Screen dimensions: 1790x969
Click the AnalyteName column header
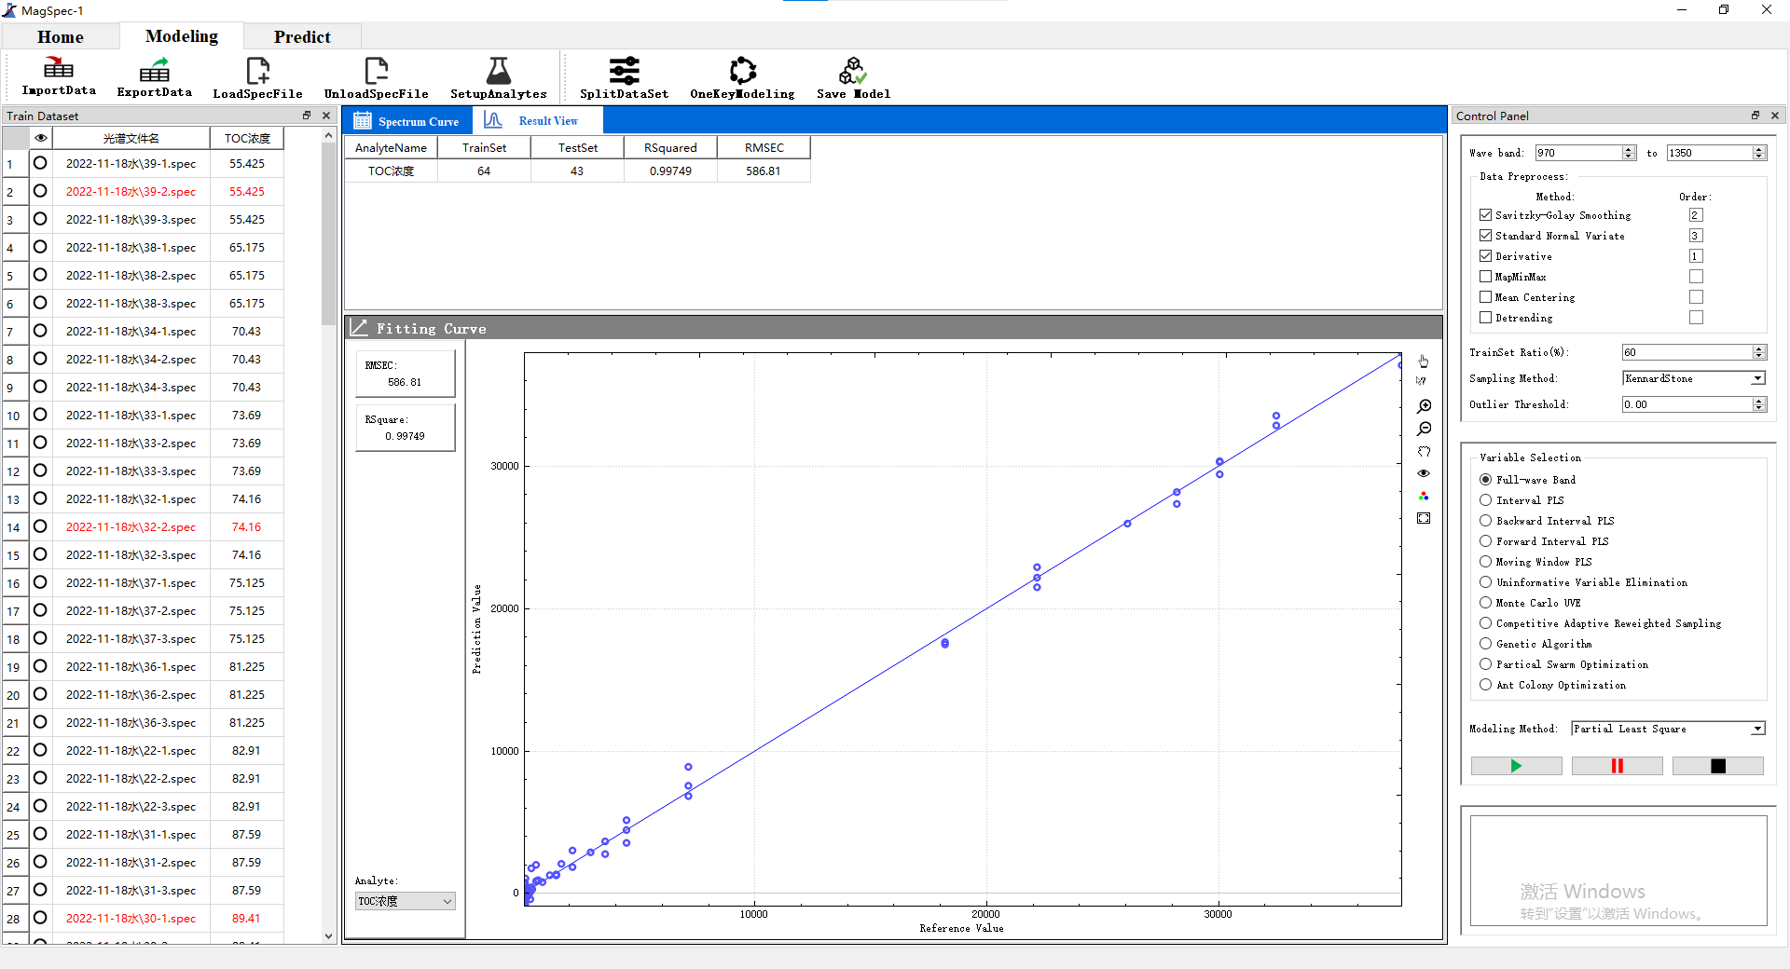pyautogui.click(x=391, y=147)
